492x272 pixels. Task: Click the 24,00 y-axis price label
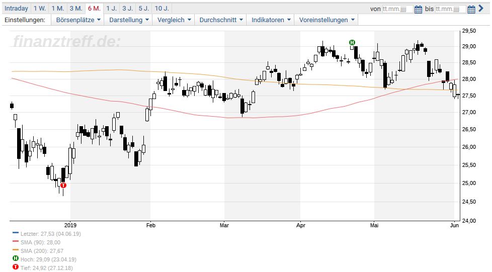pos(469,221)
